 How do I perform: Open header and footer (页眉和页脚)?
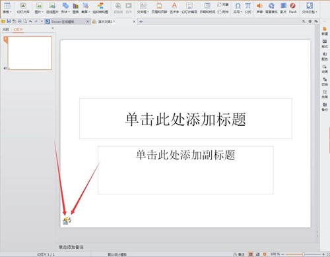pyautogui.click(x=159, y=8)
